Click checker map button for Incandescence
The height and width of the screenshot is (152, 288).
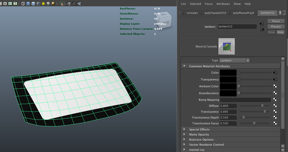coord(275,93)
